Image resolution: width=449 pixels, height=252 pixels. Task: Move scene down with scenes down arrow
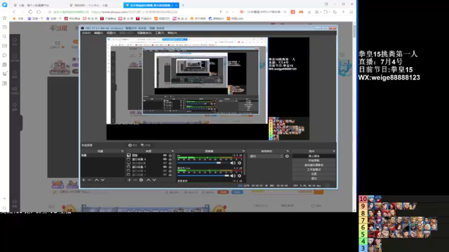[x=103, y=180]
